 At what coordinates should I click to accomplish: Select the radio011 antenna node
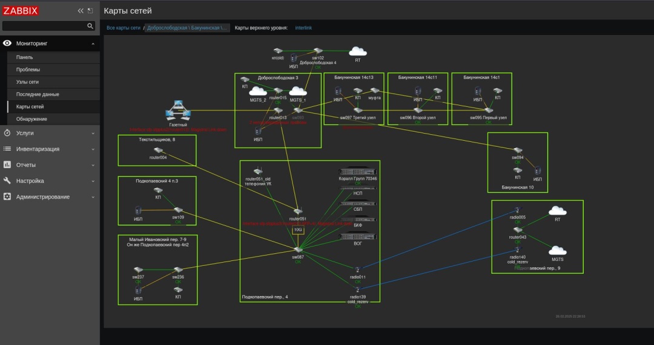(x=357, y=269)
